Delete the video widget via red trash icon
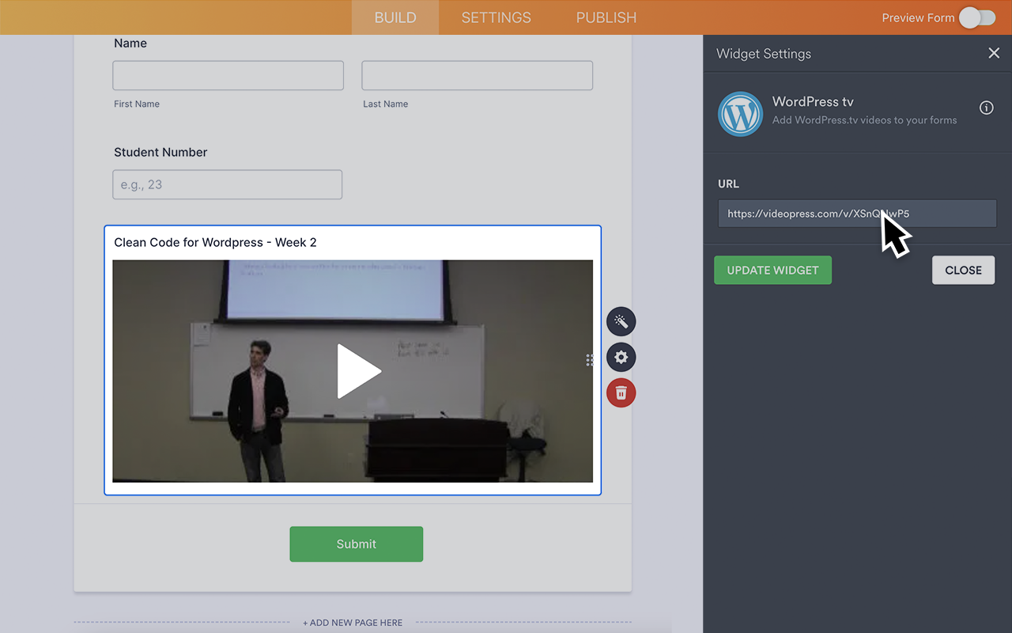This screenshot has width=1012, height=633. pos(621,392)
